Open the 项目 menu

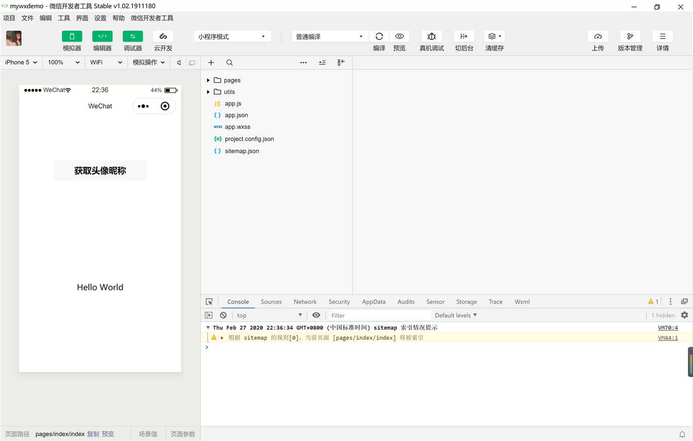[9, 18]
